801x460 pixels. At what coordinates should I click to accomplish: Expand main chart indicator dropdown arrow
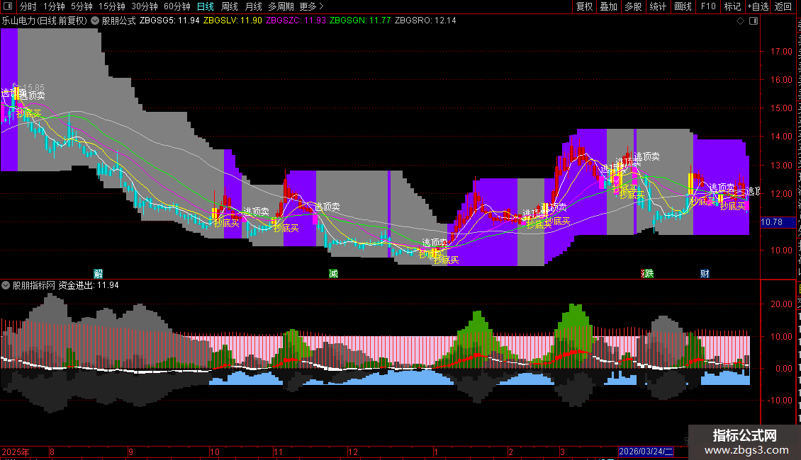pos(95,21)
